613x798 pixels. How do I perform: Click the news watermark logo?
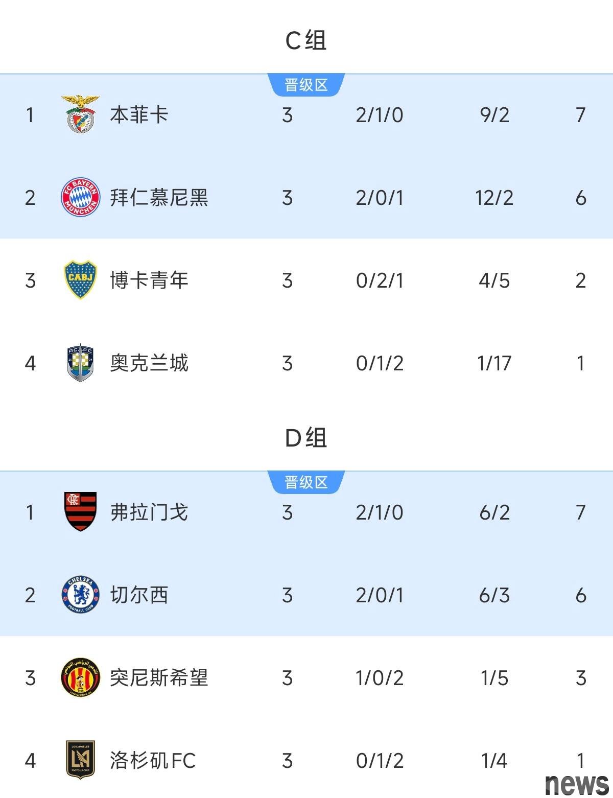[x=577, y=784]
